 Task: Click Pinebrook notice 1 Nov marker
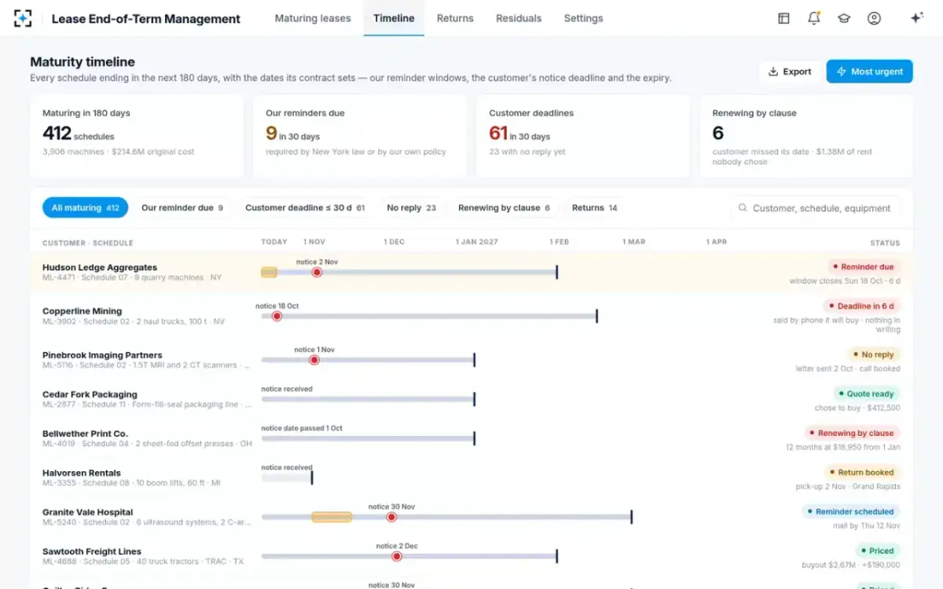point(314,360)
